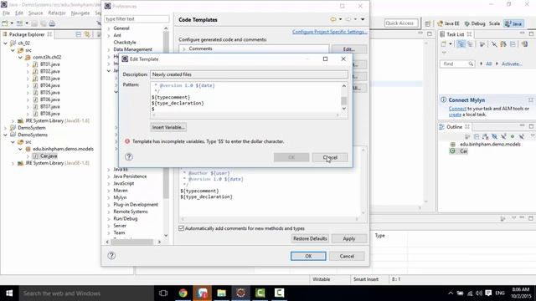Select Plug-in Development preference item

coord(136,204)
